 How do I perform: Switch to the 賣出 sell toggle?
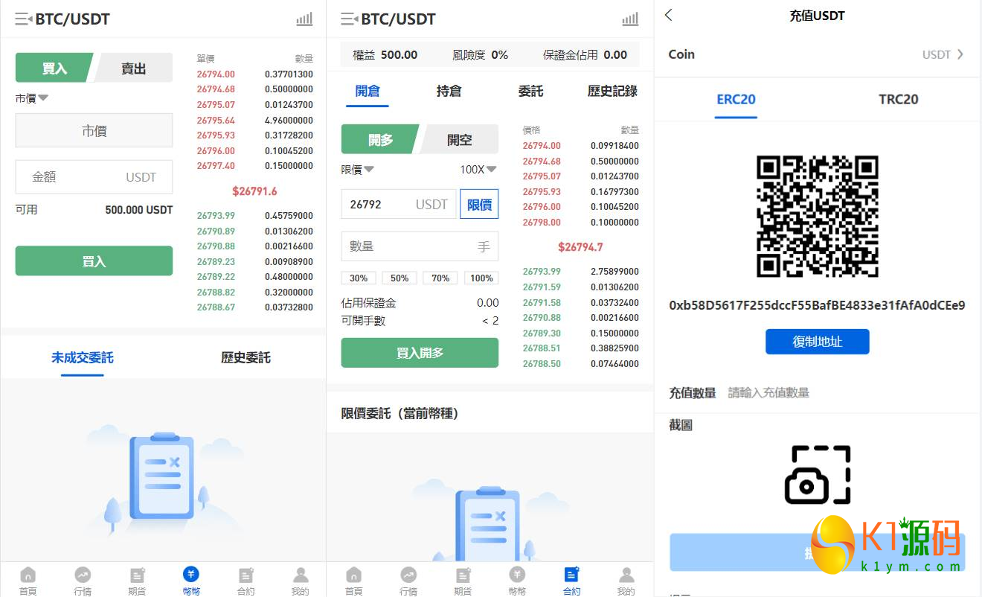pos(134,68)
